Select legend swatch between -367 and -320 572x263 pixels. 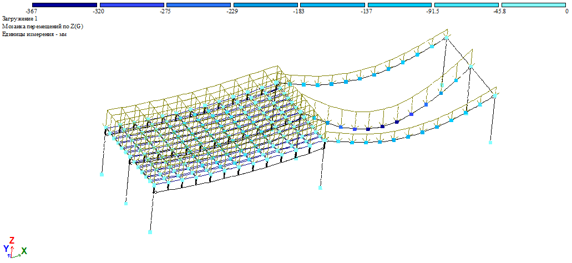(64, 5)
